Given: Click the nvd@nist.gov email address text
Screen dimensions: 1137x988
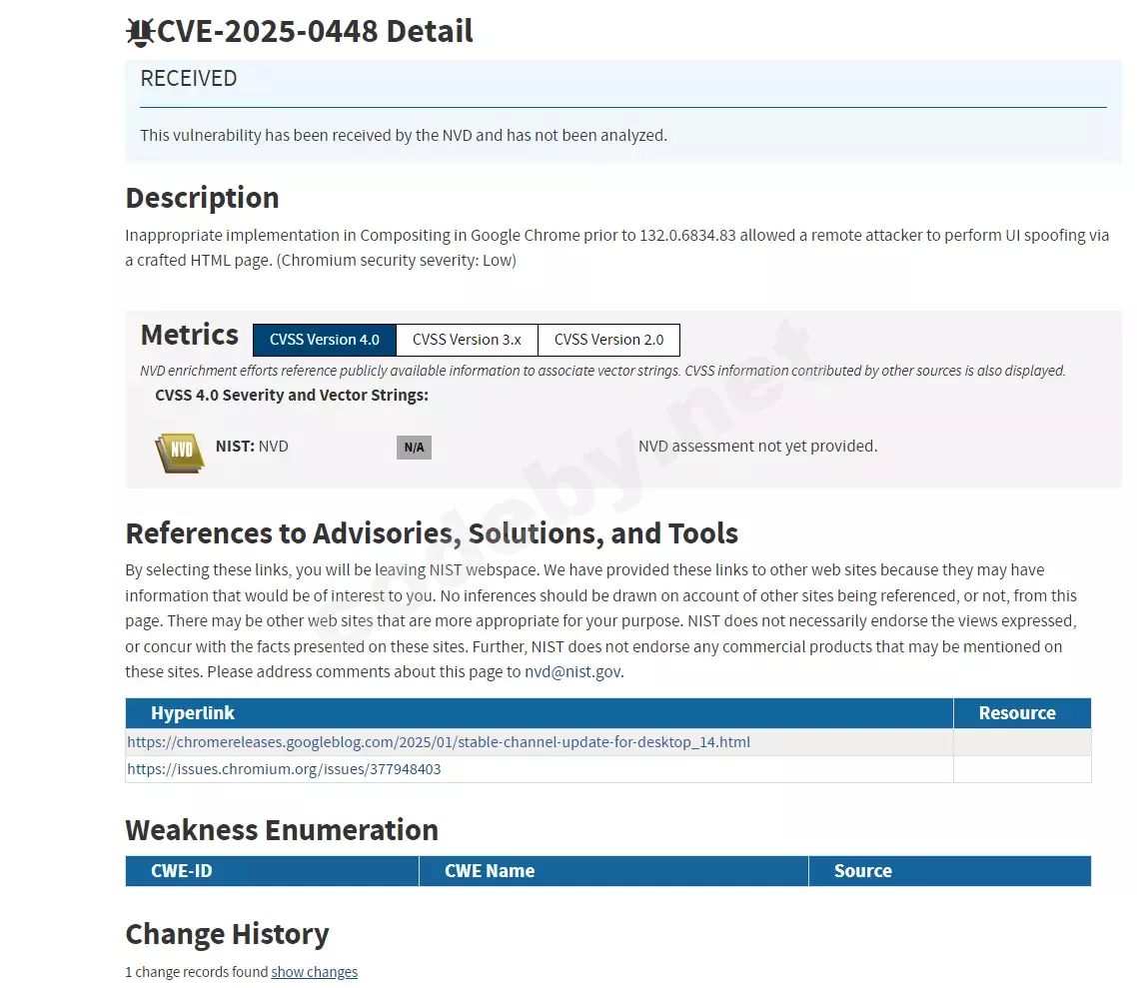Looking at the screenshot, I should click(x=572, y=672).
